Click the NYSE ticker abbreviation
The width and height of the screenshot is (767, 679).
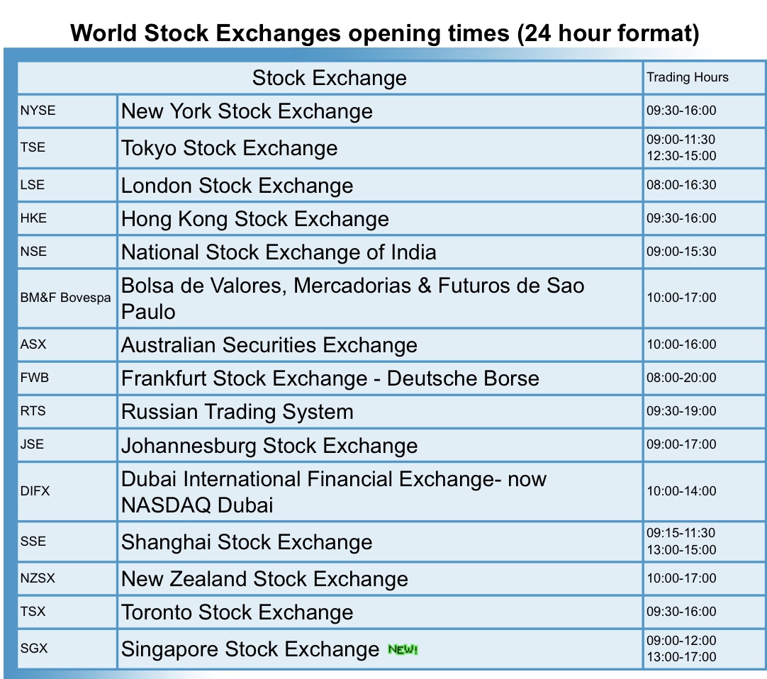tap(38, 111)
